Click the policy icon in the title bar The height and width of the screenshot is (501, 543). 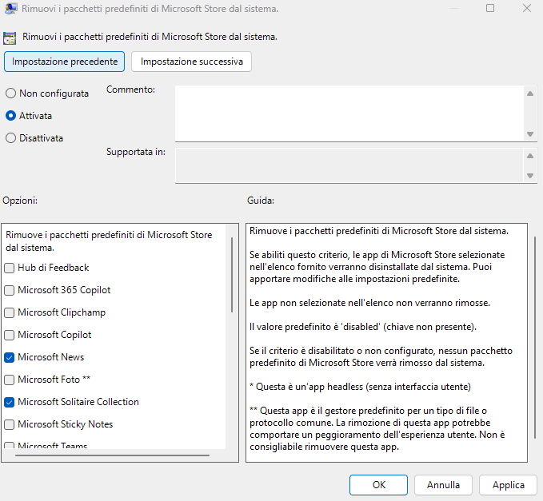pyautogui.click(x=11, y=8)
